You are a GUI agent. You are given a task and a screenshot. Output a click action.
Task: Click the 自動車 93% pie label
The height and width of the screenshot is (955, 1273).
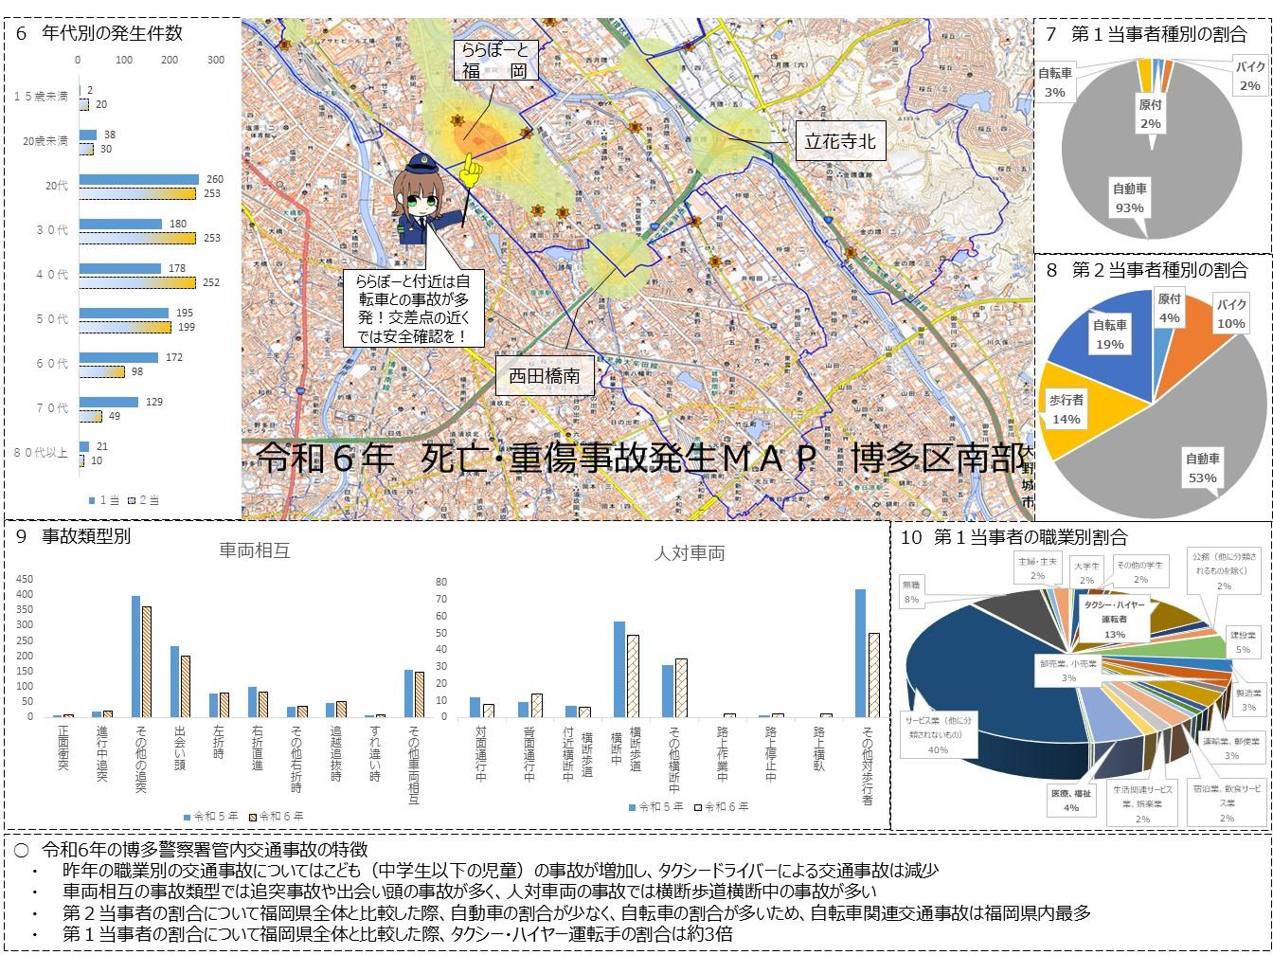coord(1129,198)
